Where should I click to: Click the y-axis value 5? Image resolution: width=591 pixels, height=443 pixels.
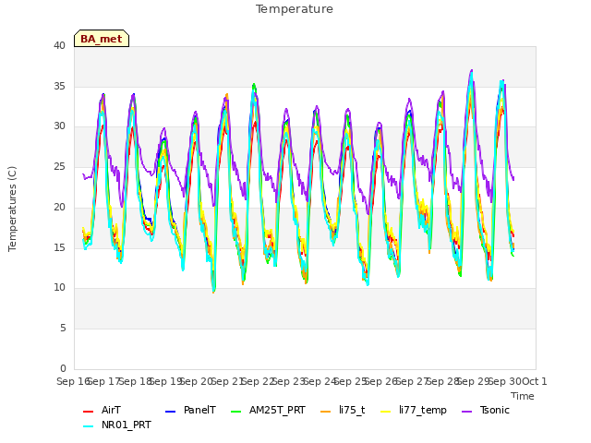click(63, 329)
